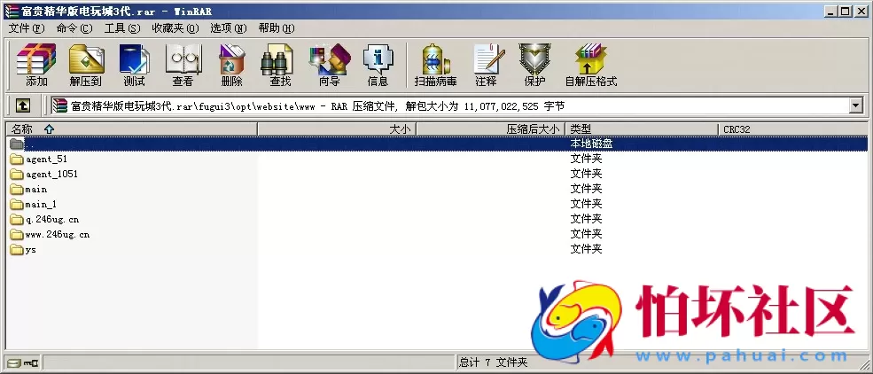Launch the 向导 (Wizard) tool
The width and height of the screenshot is (873, 374).
(329, 65)
